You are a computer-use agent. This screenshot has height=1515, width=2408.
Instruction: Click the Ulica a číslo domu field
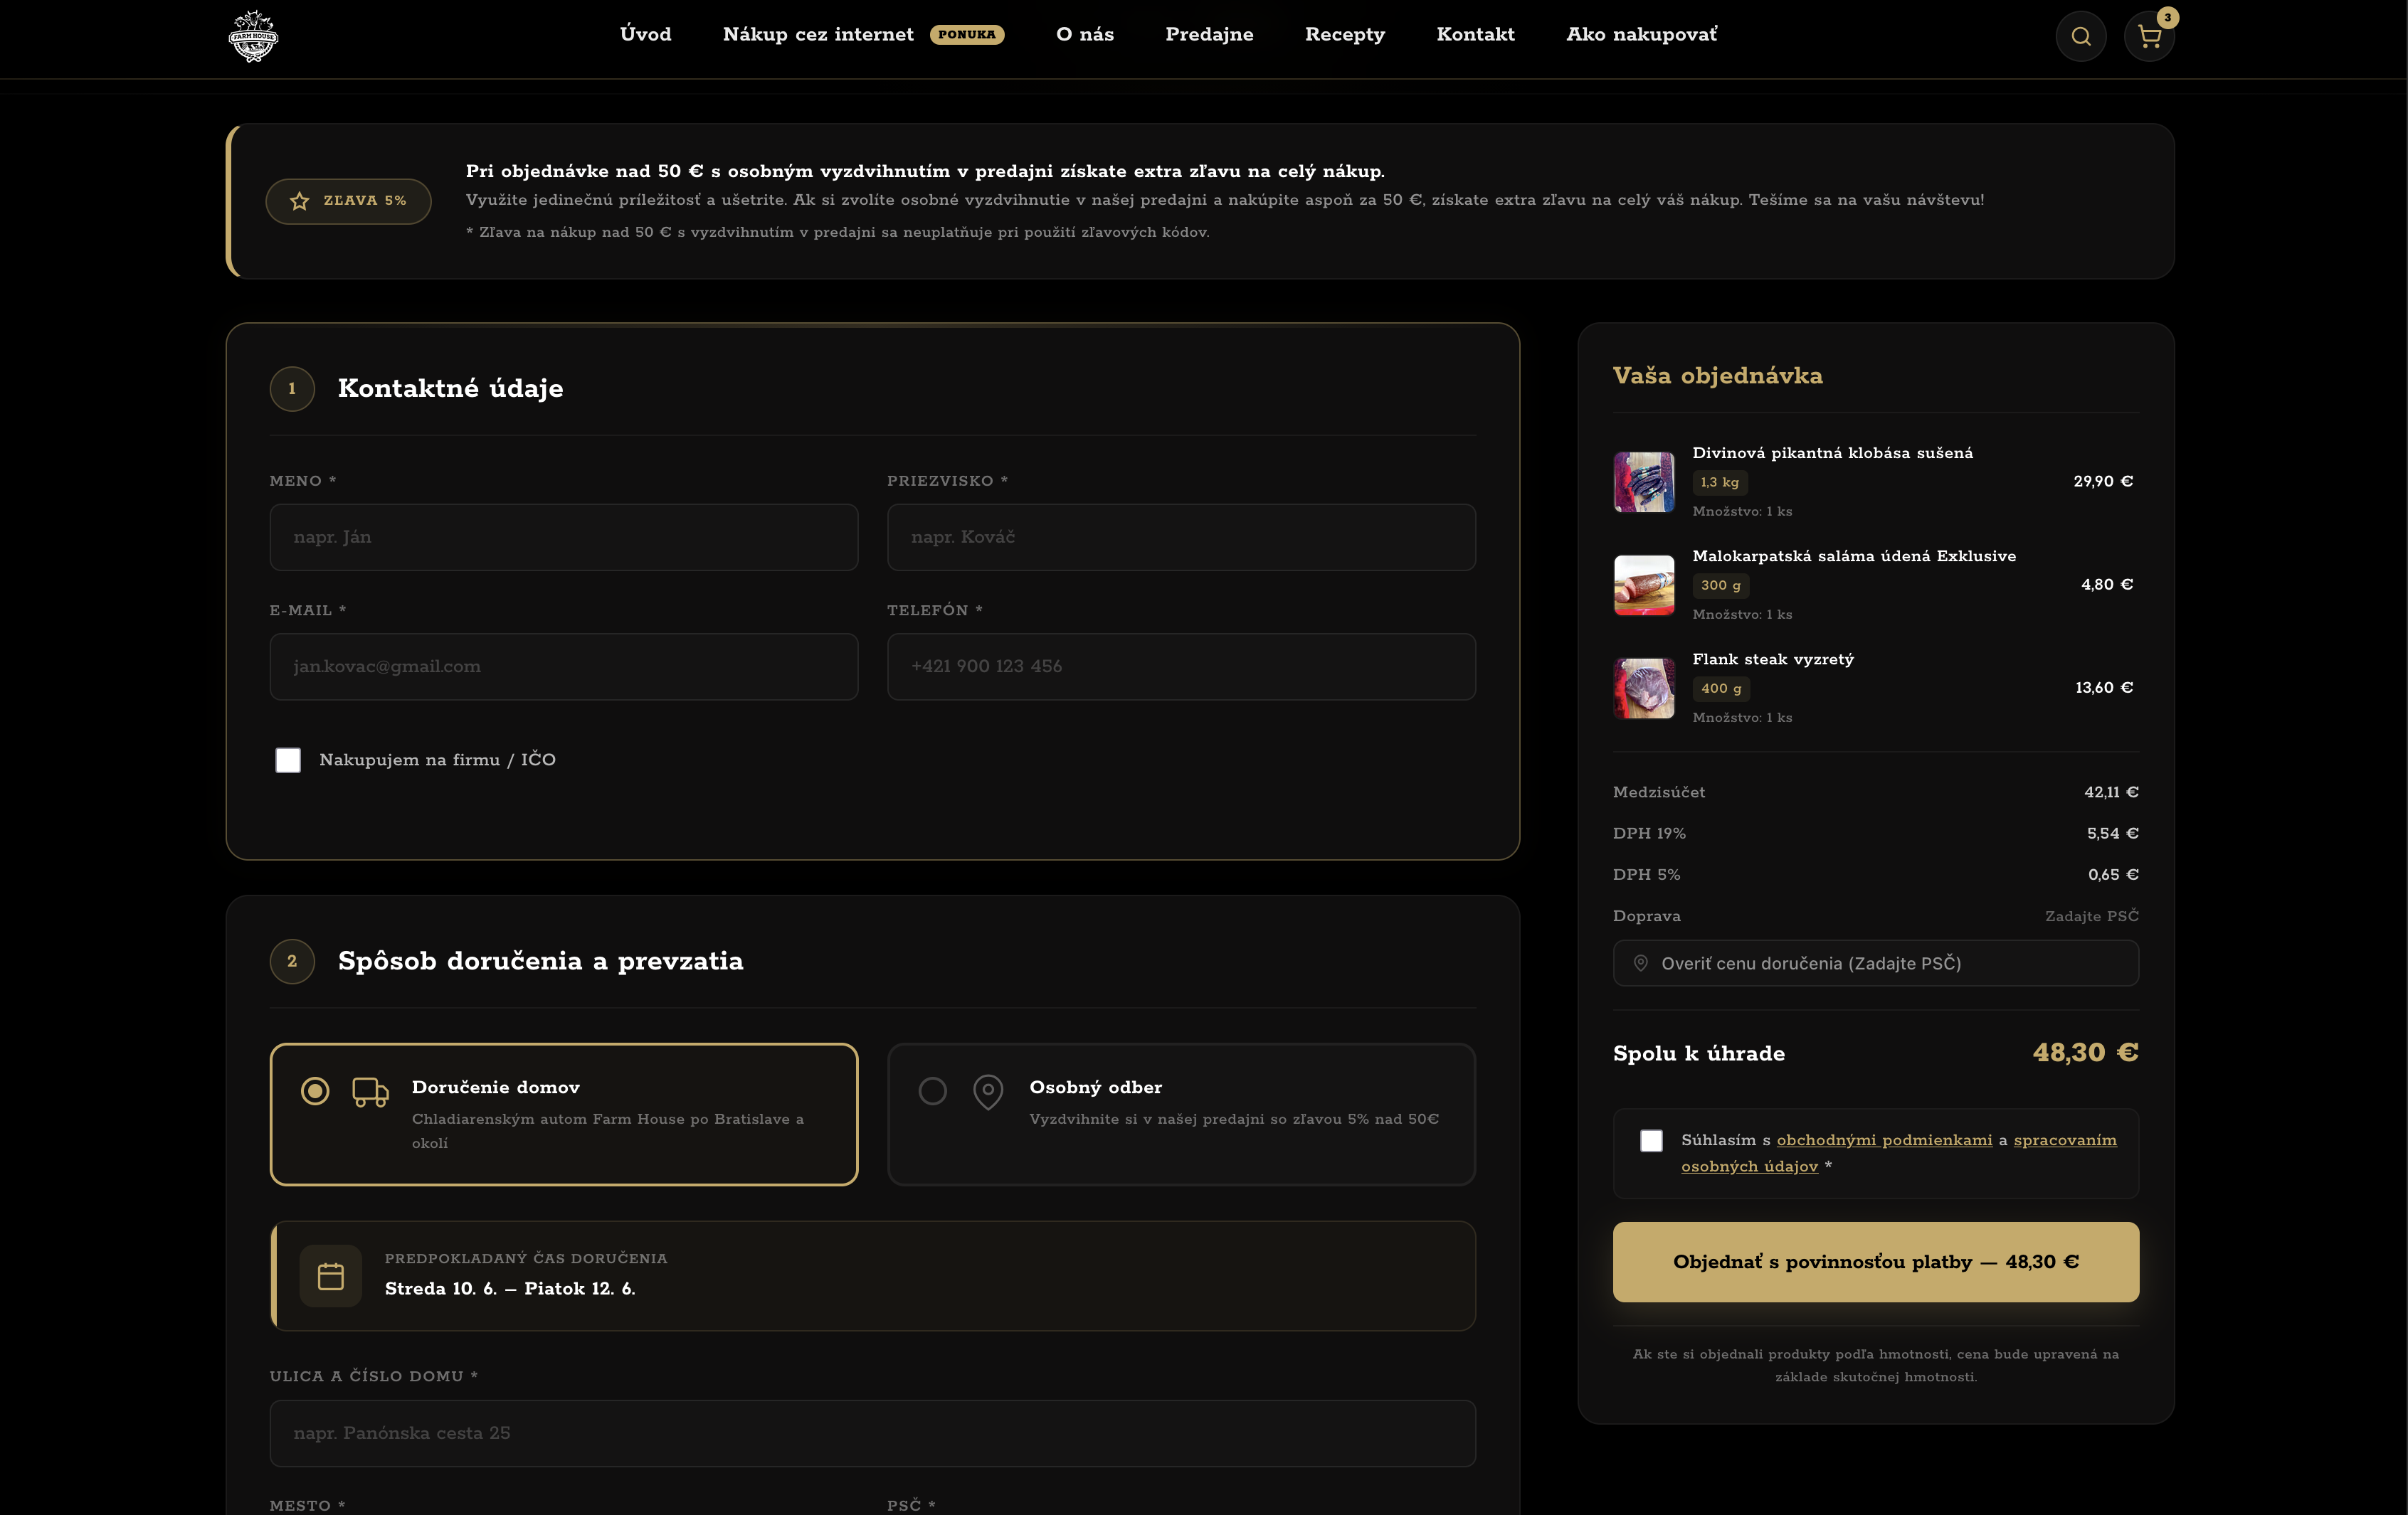pos(873,1433)
